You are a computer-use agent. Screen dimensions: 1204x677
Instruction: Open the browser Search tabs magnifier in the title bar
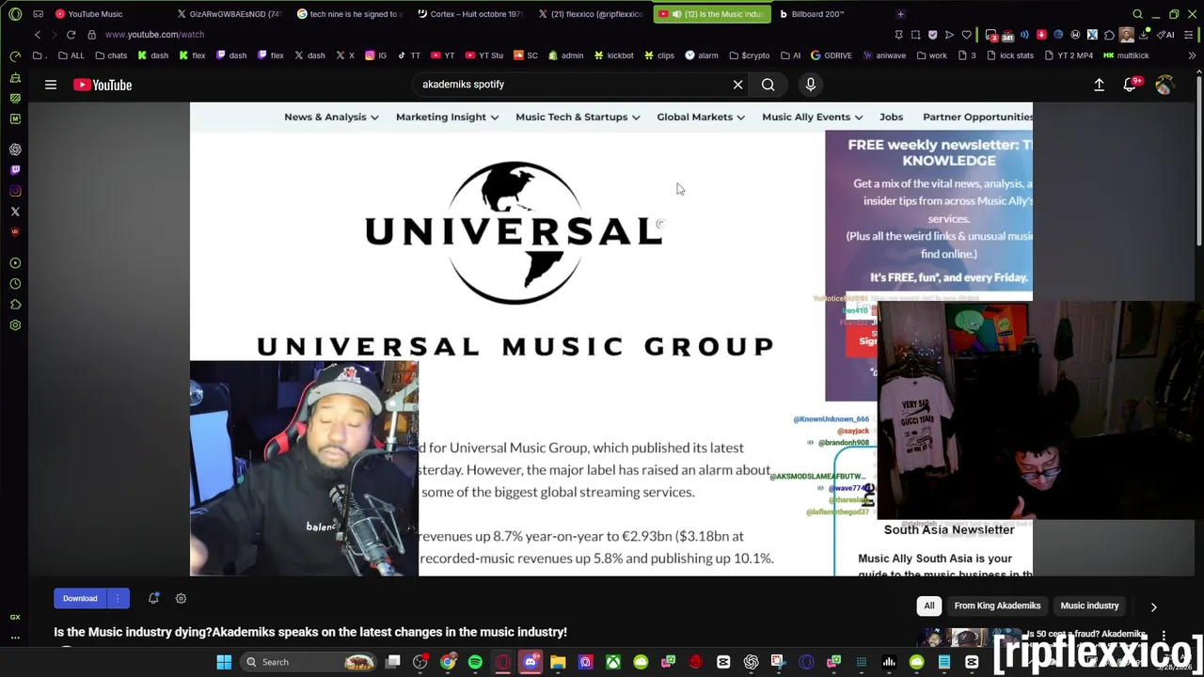click(x=1137, y=14)
